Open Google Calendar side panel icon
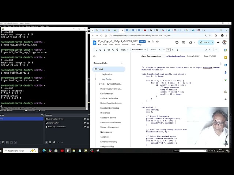The image size is (234, 175). [x=226, y=50]
